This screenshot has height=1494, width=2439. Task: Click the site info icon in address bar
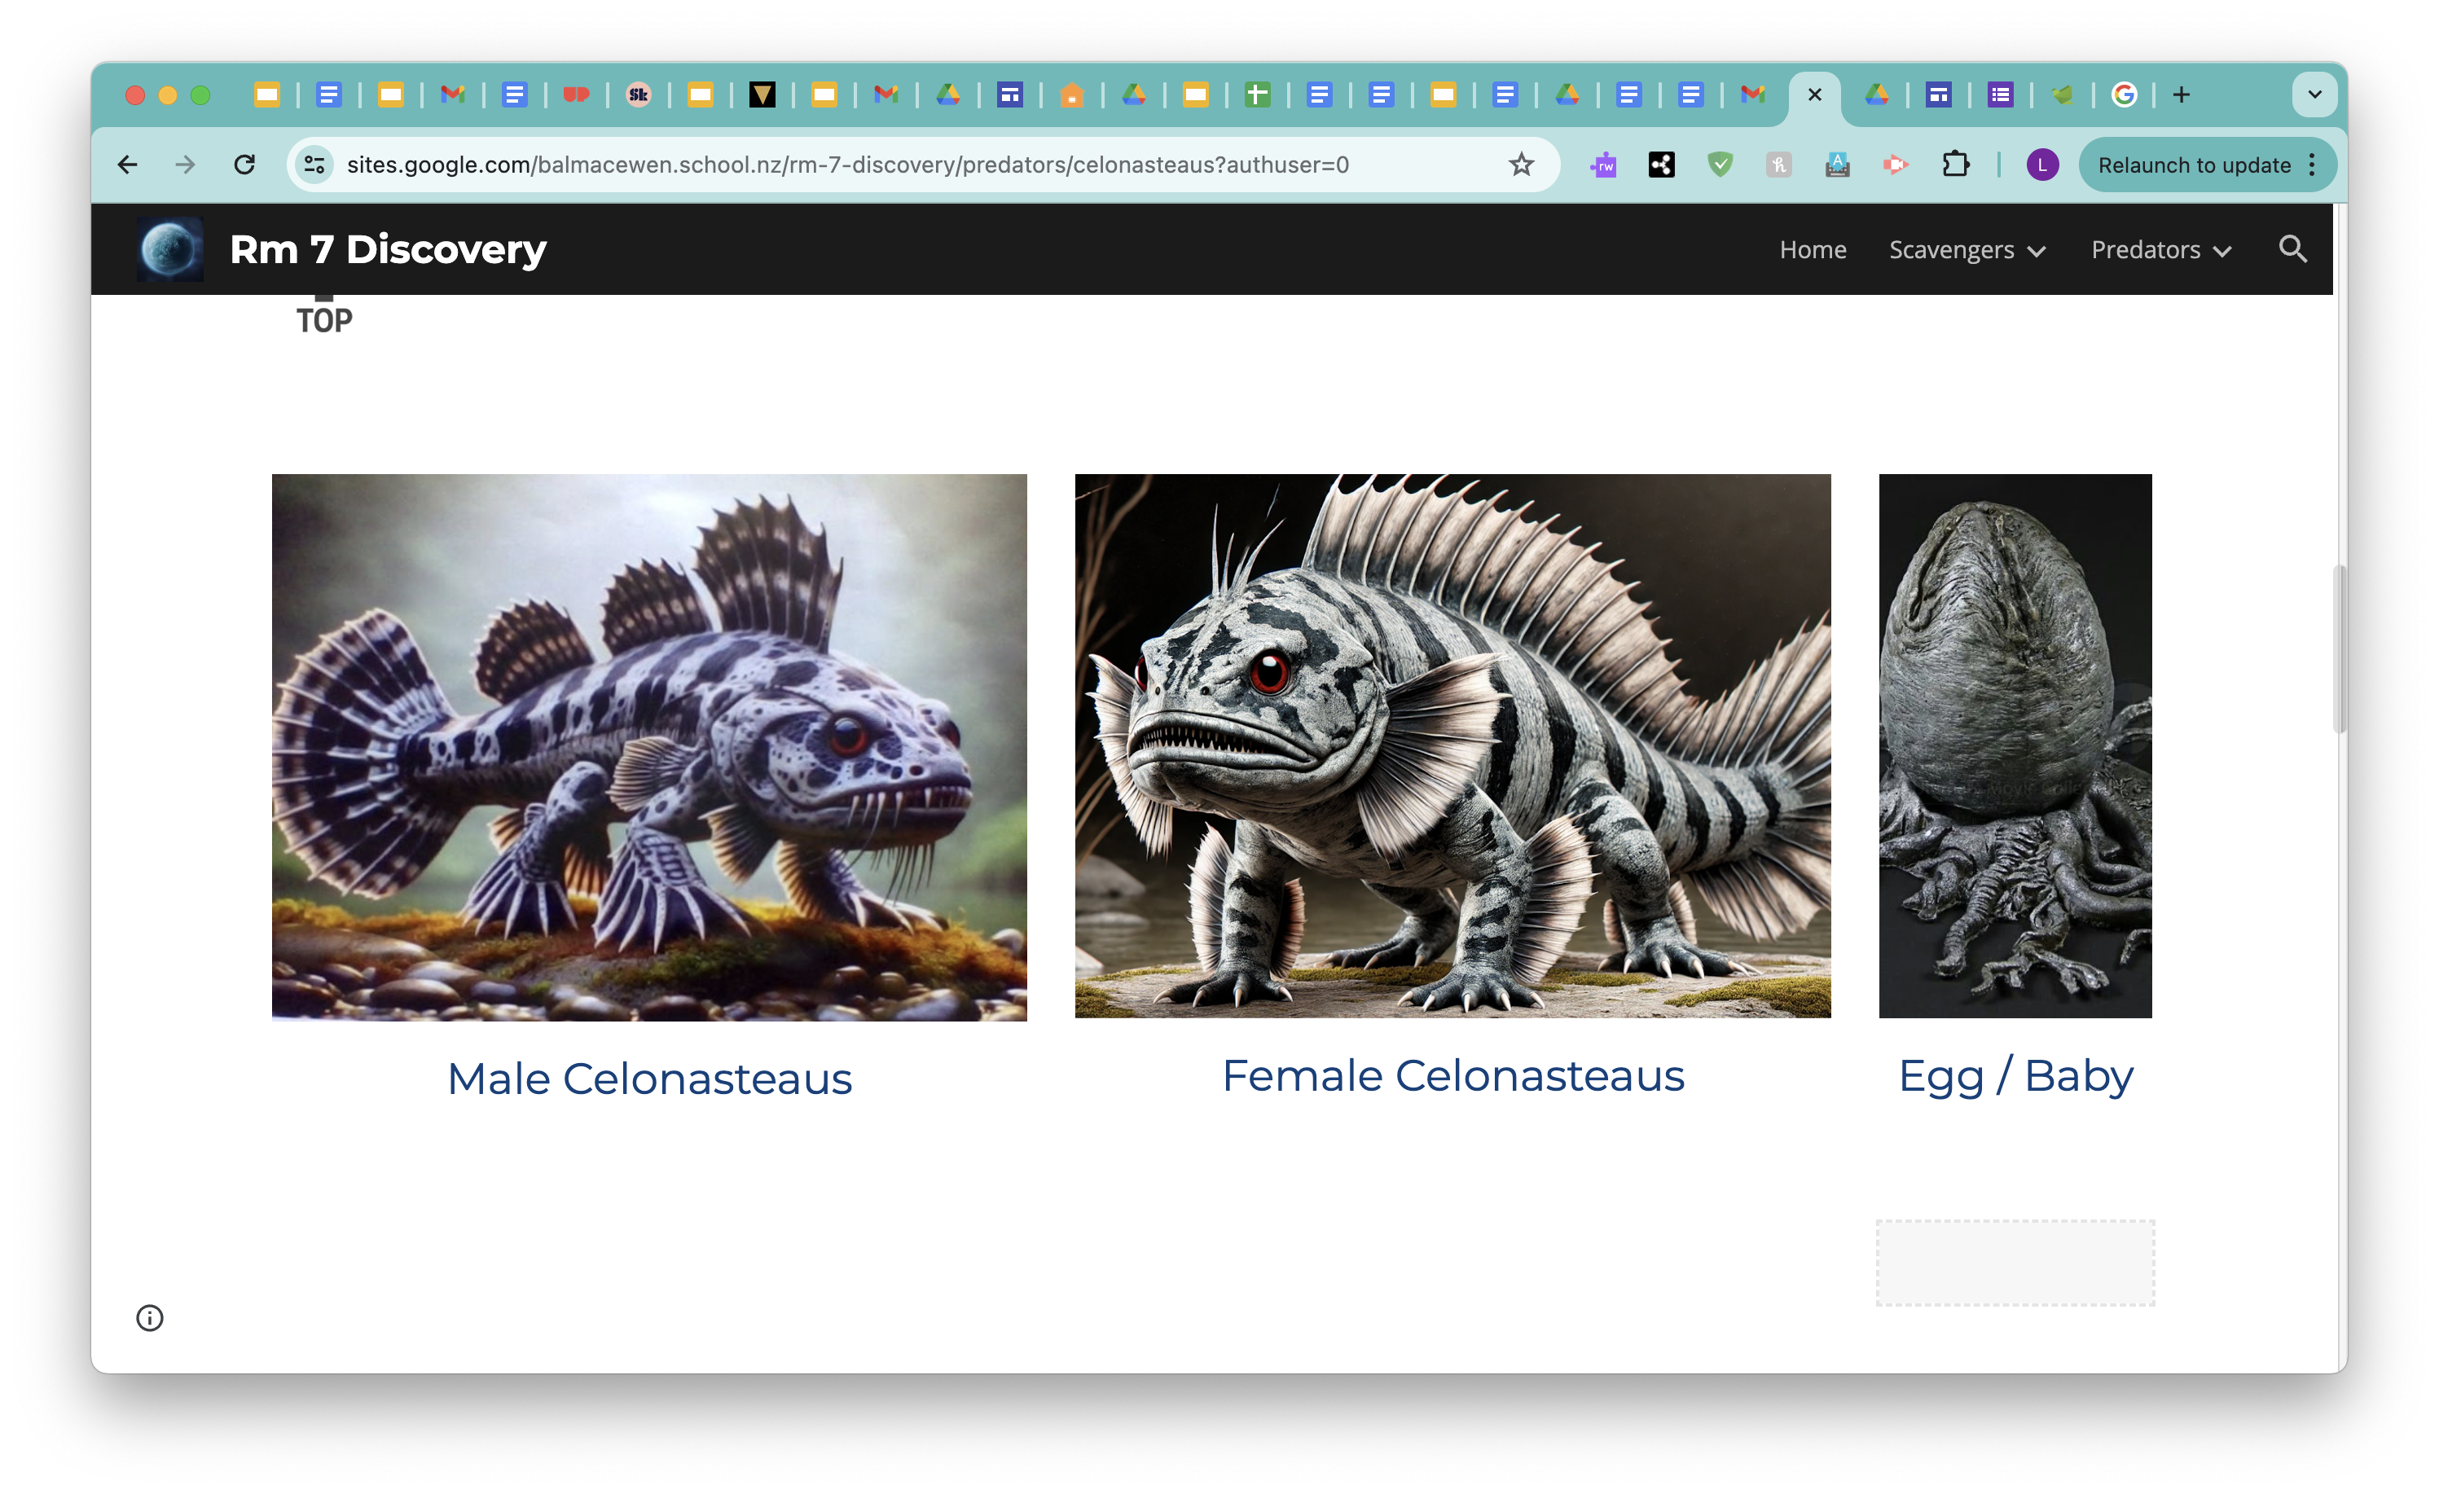(x=314, y=165)
